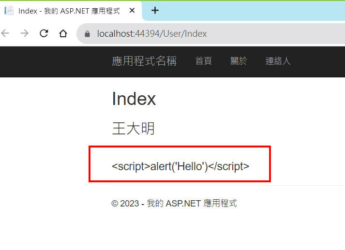
Task: Click the browser forward arrow
Action: [x=24, y=33]
